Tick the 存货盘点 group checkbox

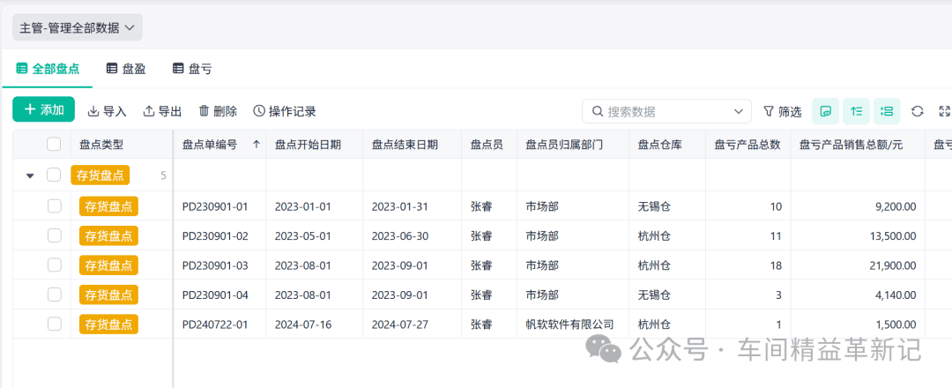click(x=54, y=175)
